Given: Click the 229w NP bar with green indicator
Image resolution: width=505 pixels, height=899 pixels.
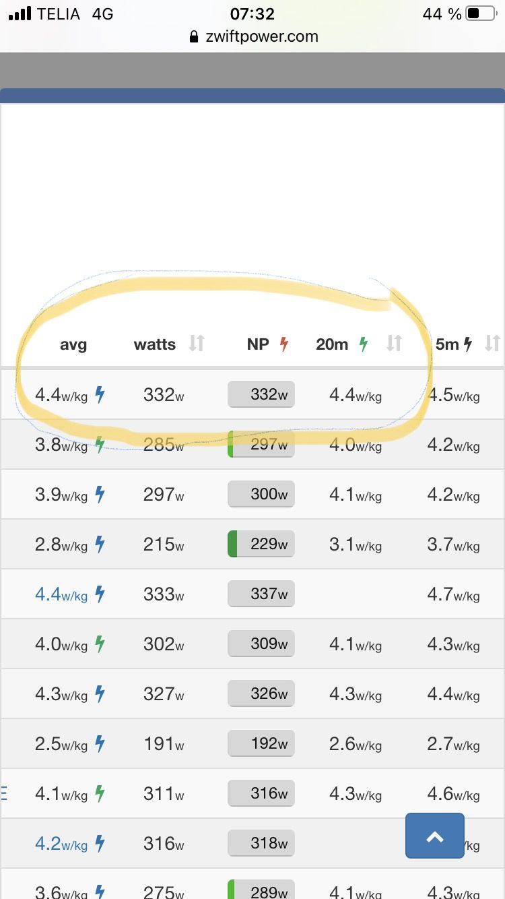Looking at the screenshot, I should click(x=261, y=544).
